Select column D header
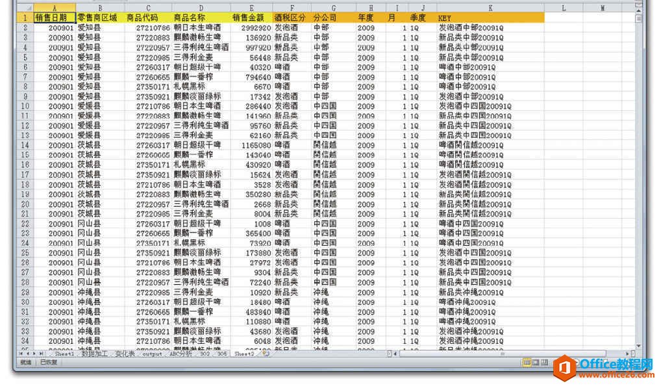This screenshot has height=386, width=659. 201,8
